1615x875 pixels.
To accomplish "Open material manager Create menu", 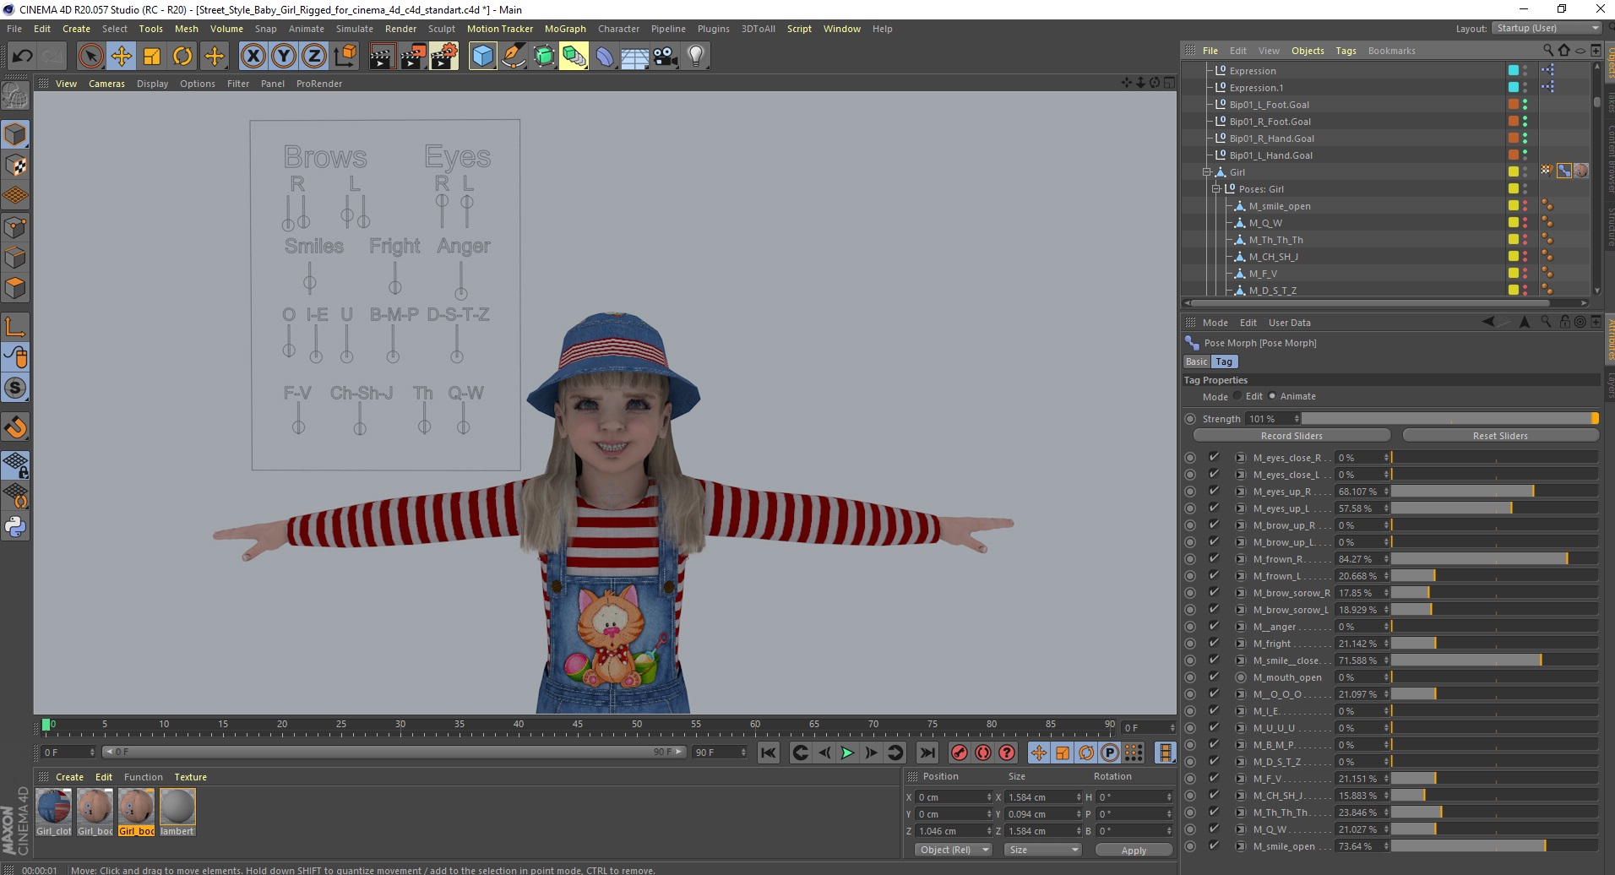I will (x=69, y=777).
